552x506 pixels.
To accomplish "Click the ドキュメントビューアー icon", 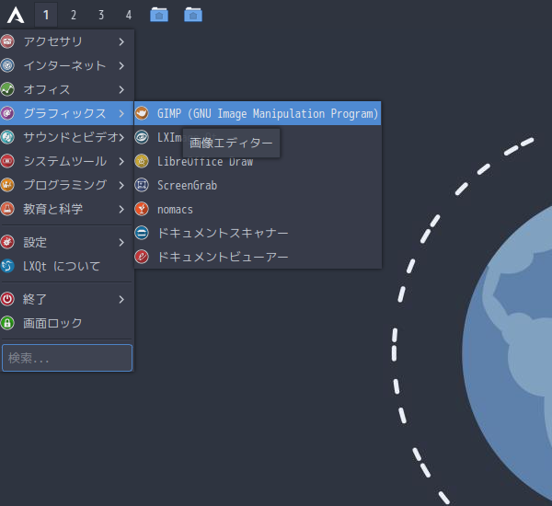I will (142, 257).
